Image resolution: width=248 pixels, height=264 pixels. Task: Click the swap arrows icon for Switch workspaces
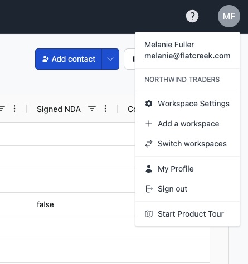[x=149, y=144]
